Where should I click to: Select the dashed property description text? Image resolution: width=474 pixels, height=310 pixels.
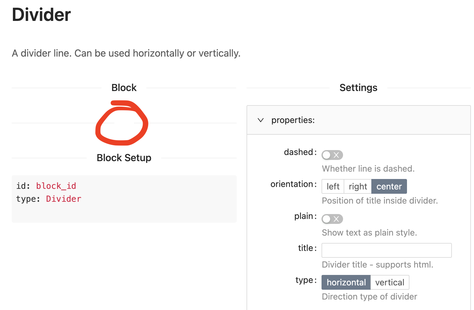point(368,169)
